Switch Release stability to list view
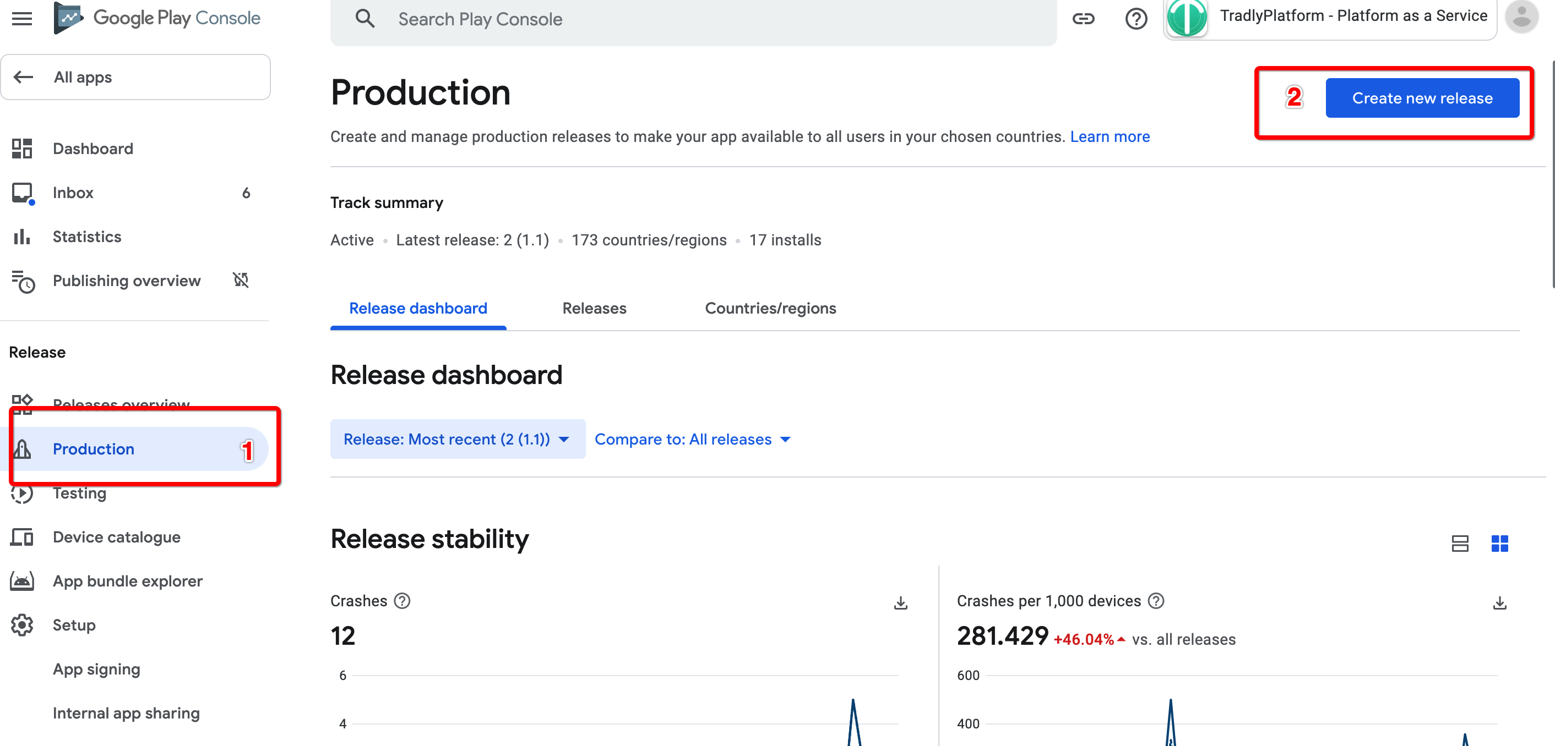 point(1460,544)
